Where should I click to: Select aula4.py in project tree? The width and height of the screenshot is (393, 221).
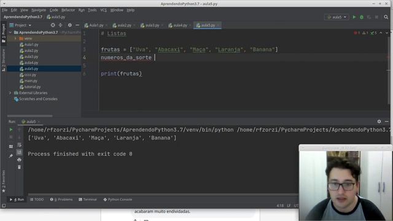[31, 63]
